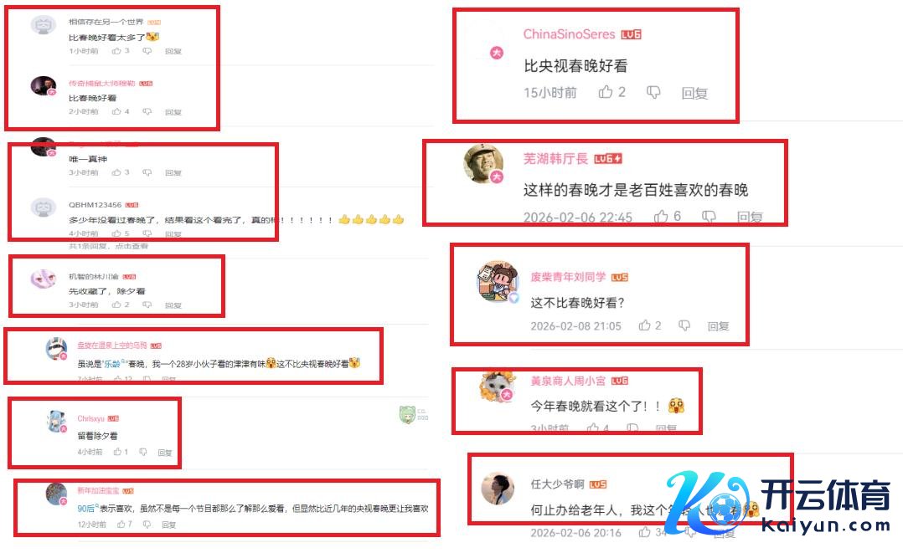Image resolution: width=903 pixels, height=553 pixels.
Task: Open 任大少爷啊 avatar
Action: point(498,488)
